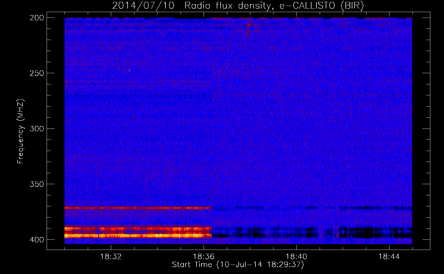Click the 200 frequency tick label

pyautogui.click(x=36, y=18)
